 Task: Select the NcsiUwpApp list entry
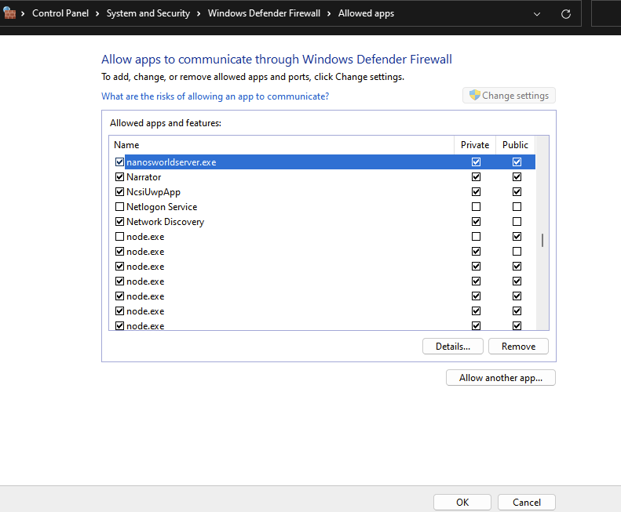pos(153,192)
